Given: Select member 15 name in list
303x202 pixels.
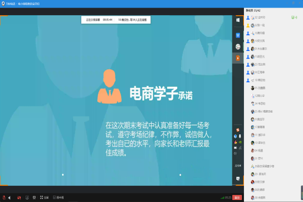Looking at the screenshot, I should [x=260, y=57].
